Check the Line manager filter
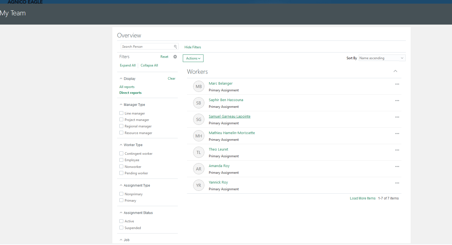 pyautogui.click(x=121, y=113)
